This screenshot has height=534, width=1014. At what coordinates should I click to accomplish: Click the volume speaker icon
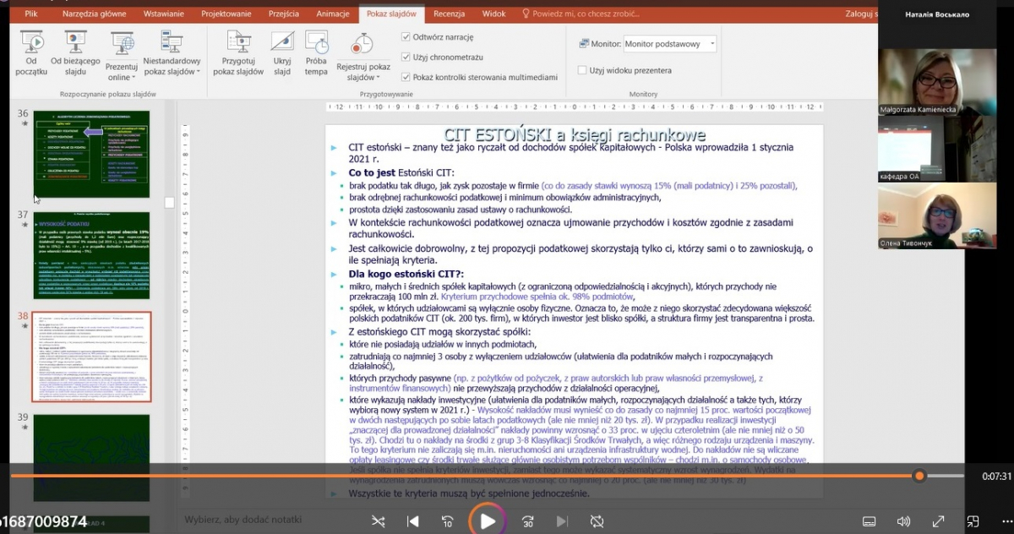[903, 521]
